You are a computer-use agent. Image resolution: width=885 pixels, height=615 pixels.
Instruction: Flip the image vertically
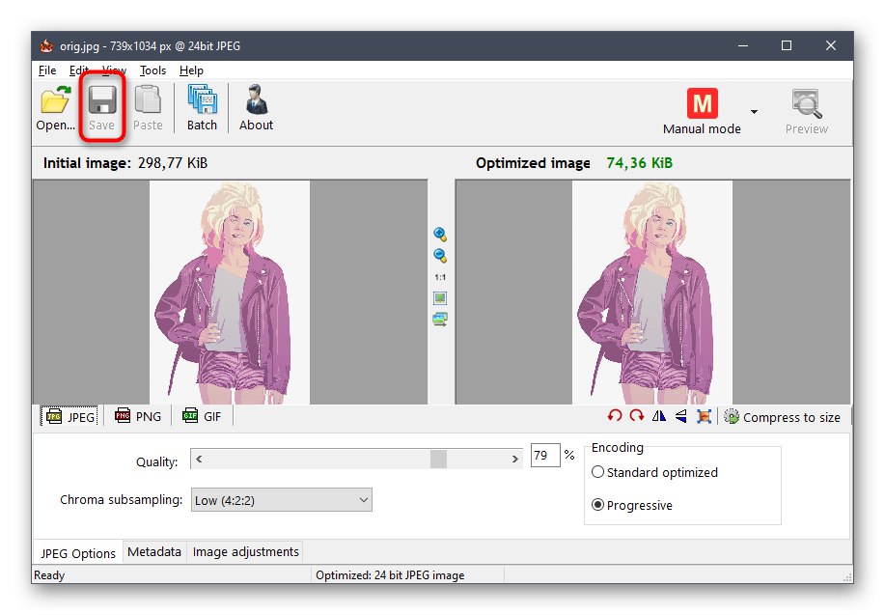[x=681, y=416]
